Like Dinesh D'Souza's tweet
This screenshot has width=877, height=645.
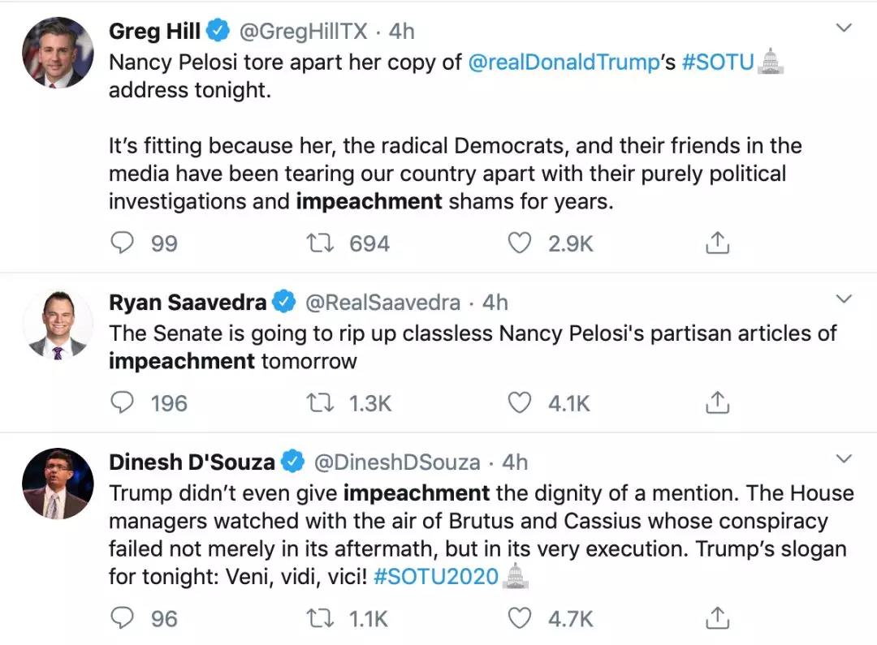click(x=519, y=618)
